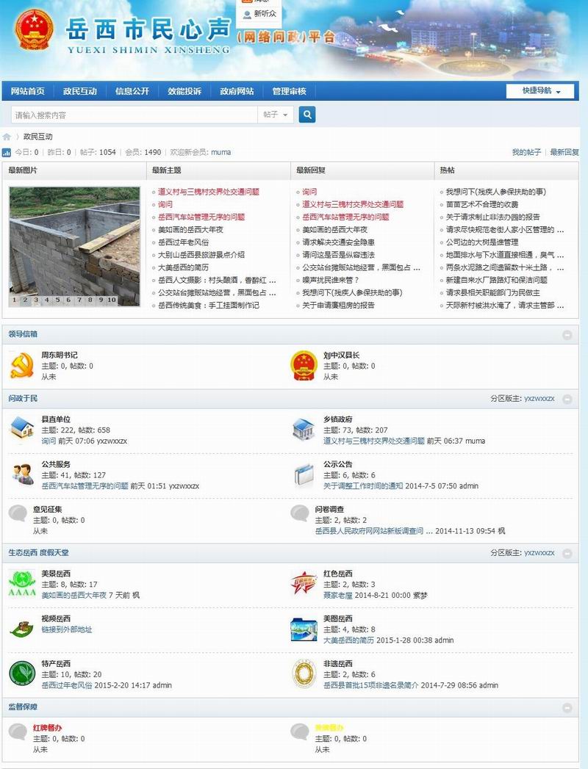Click the 红色岳西 star icon
The width and height of the screenshot is (588, 769).
(303, 584)
